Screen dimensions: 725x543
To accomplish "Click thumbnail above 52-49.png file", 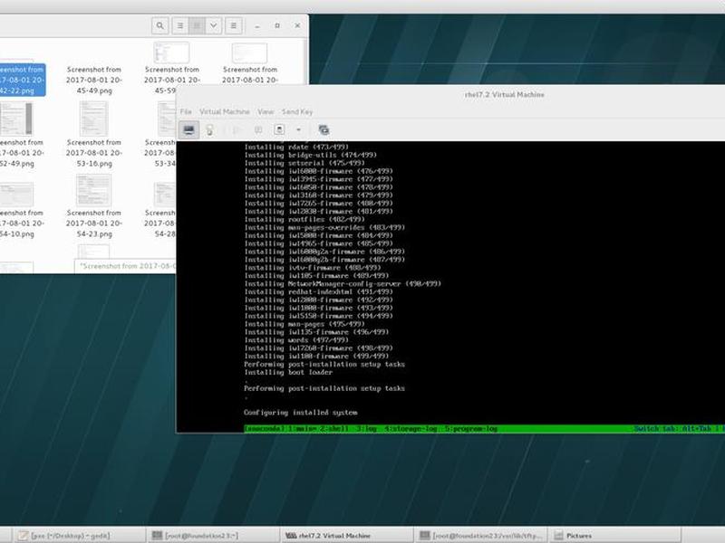I will tap(16, 119).
